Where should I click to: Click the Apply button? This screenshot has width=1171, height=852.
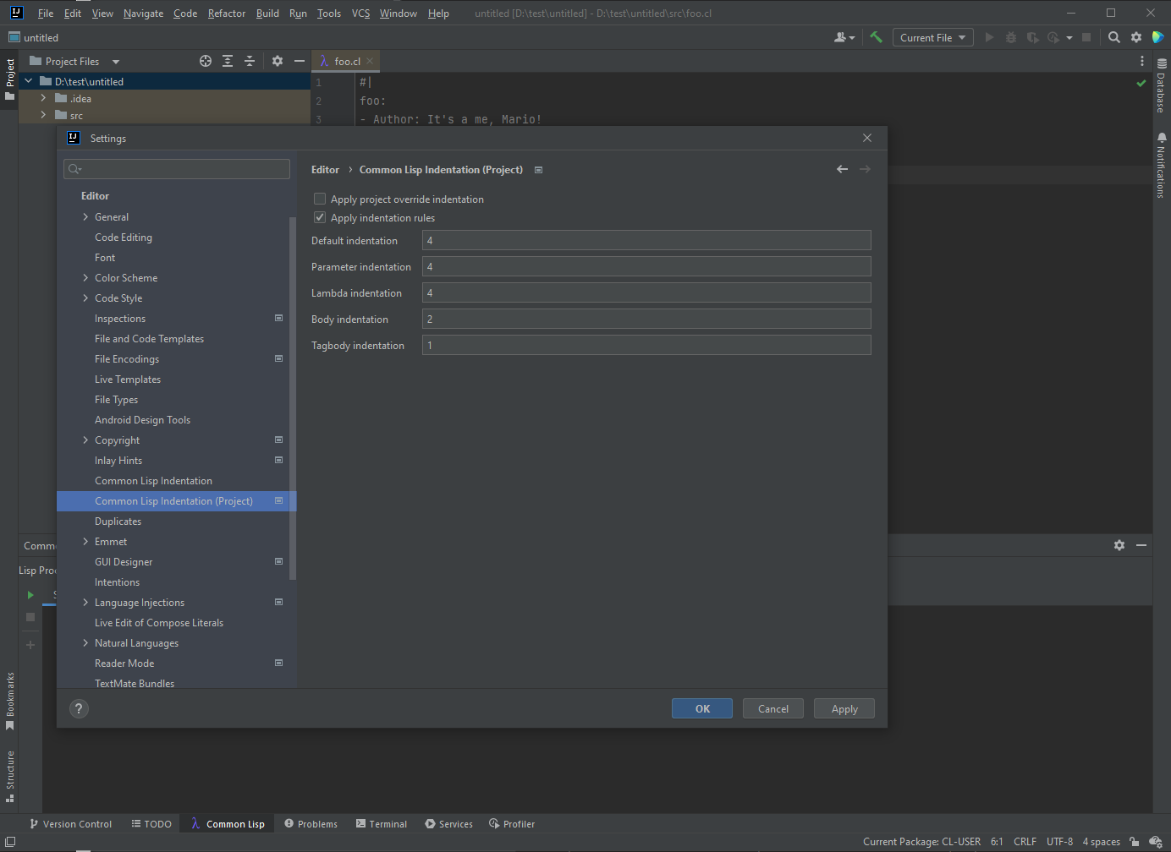click(844, 708)
